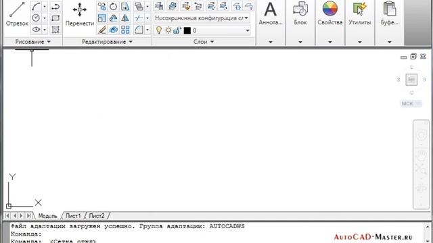The width and height of the screenshot is (433, 243).
Task: Select the Отрезок line tool
Action: point(17,14)
